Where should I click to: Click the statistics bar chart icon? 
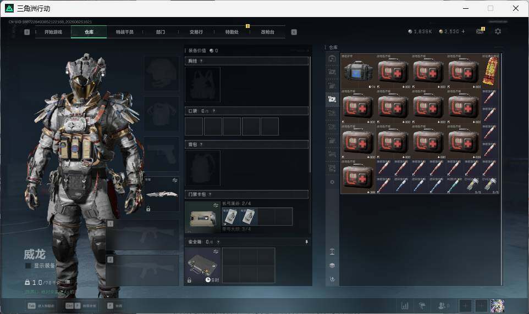tap(405, 306)
